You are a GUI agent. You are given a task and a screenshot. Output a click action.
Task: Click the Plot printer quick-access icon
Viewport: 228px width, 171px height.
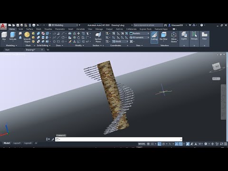coord(34,25)
